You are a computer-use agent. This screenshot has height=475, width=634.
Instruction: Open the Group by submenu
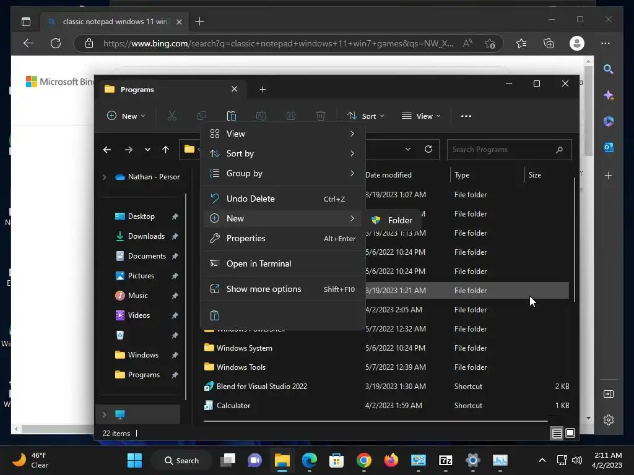pyautogui.click(x=282, y=173)
